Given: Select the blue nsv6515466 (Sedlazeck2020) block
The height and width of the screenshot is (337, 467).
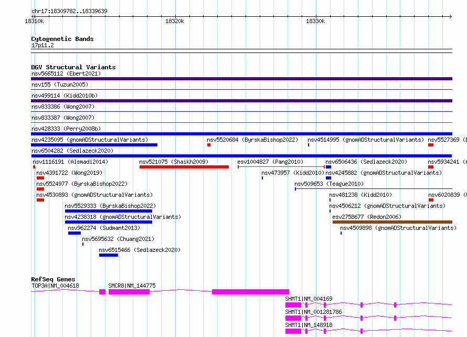Looking at the screenshot, I should 109,255.
